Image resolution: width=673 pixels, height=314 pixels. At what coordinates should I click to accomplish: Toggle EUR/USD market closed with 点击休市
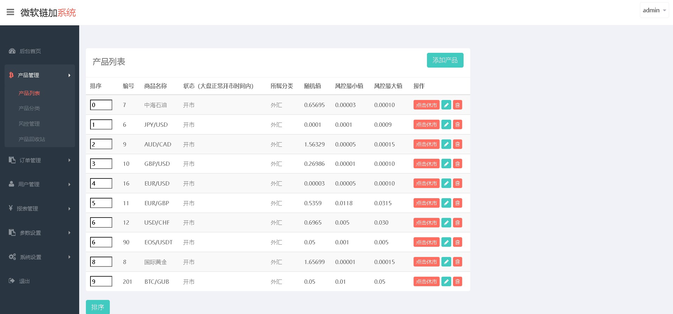[426, 183]
